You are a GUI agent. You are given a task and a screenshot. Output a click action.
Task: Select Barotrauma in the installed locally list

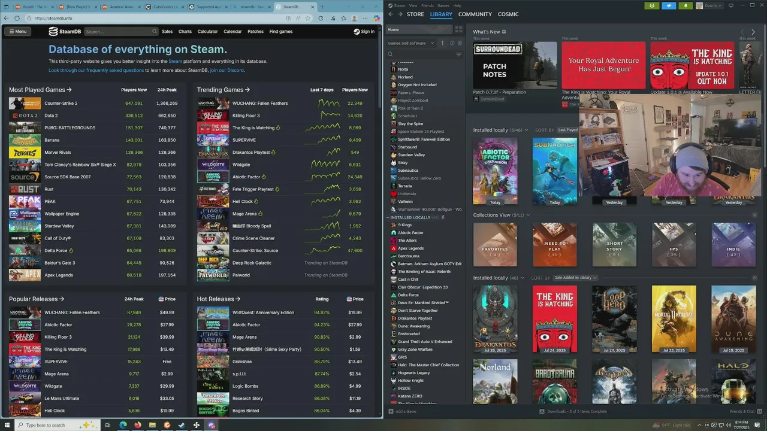[x=409, y=256]
